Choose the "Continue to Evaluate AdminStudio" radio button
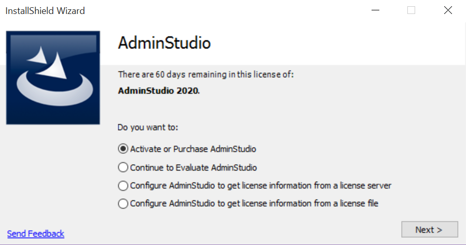The width and height of the screenshot is (466, 245). tap(123, 168)
